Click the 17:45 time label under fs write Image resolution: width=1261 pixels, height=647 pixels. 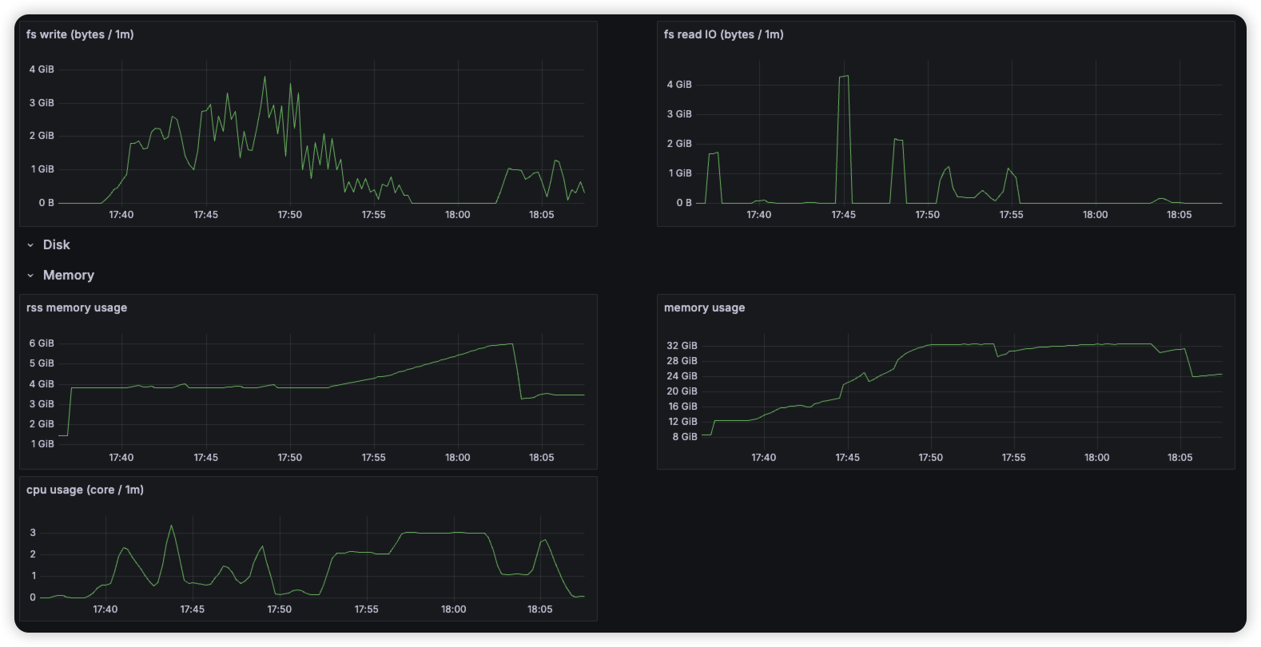pyautogui.click(x=205, y=215)
